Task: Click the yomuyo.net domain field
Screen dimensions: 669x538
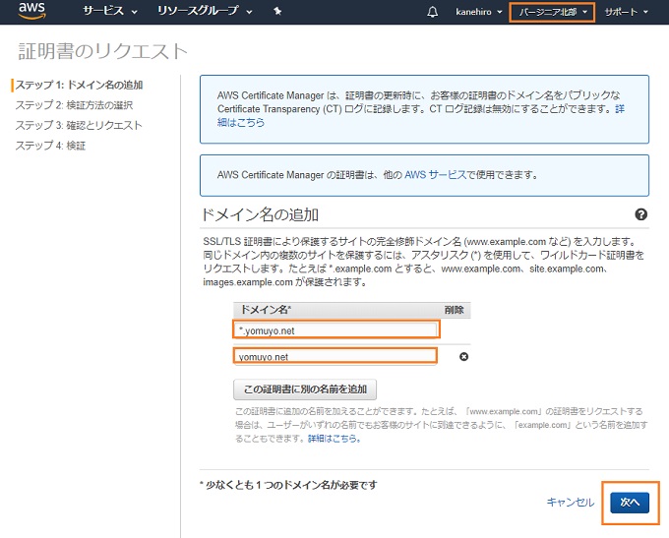Action: [335, 356]
